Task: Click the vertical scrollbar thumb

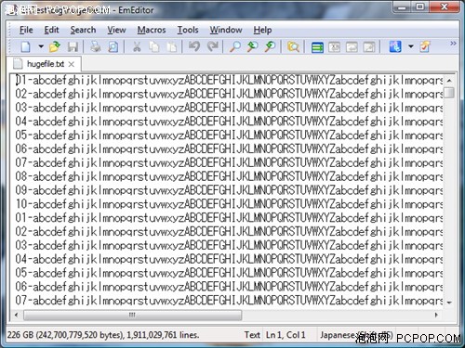Action: [449, 93]
